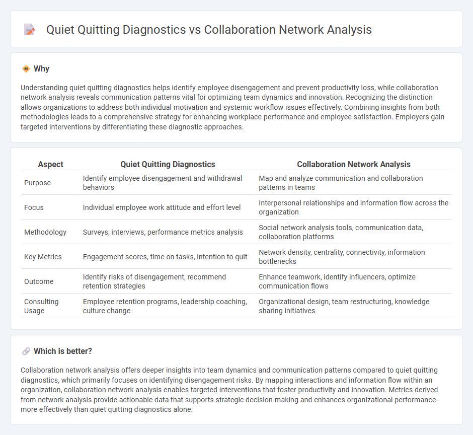Select the 'Key Metrics' row label

[x=43, y=257]
